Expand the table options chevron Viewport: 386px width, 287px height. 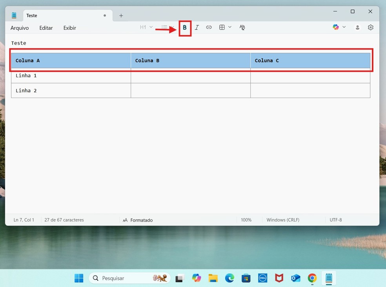click(230, 27)
